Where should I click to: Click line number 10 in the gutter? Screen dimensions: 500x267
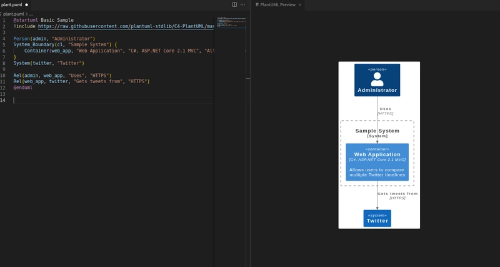pos(4,76)
